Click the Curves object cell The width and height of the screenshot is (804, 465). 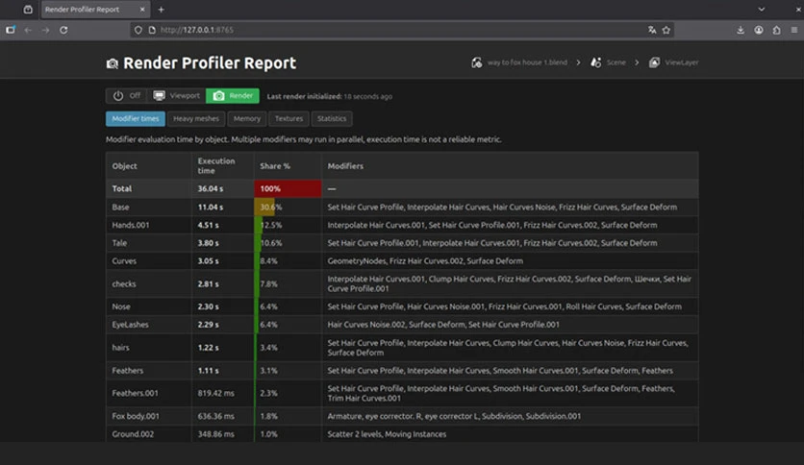tap(149, 260)
